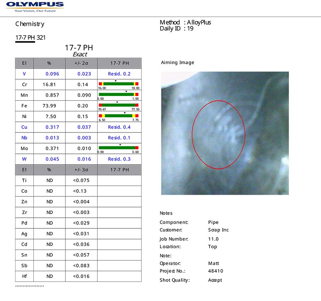321x301 pixels.
Task: Click the Fe range bar
Action: pyautogui.click(x=118, y=105)
